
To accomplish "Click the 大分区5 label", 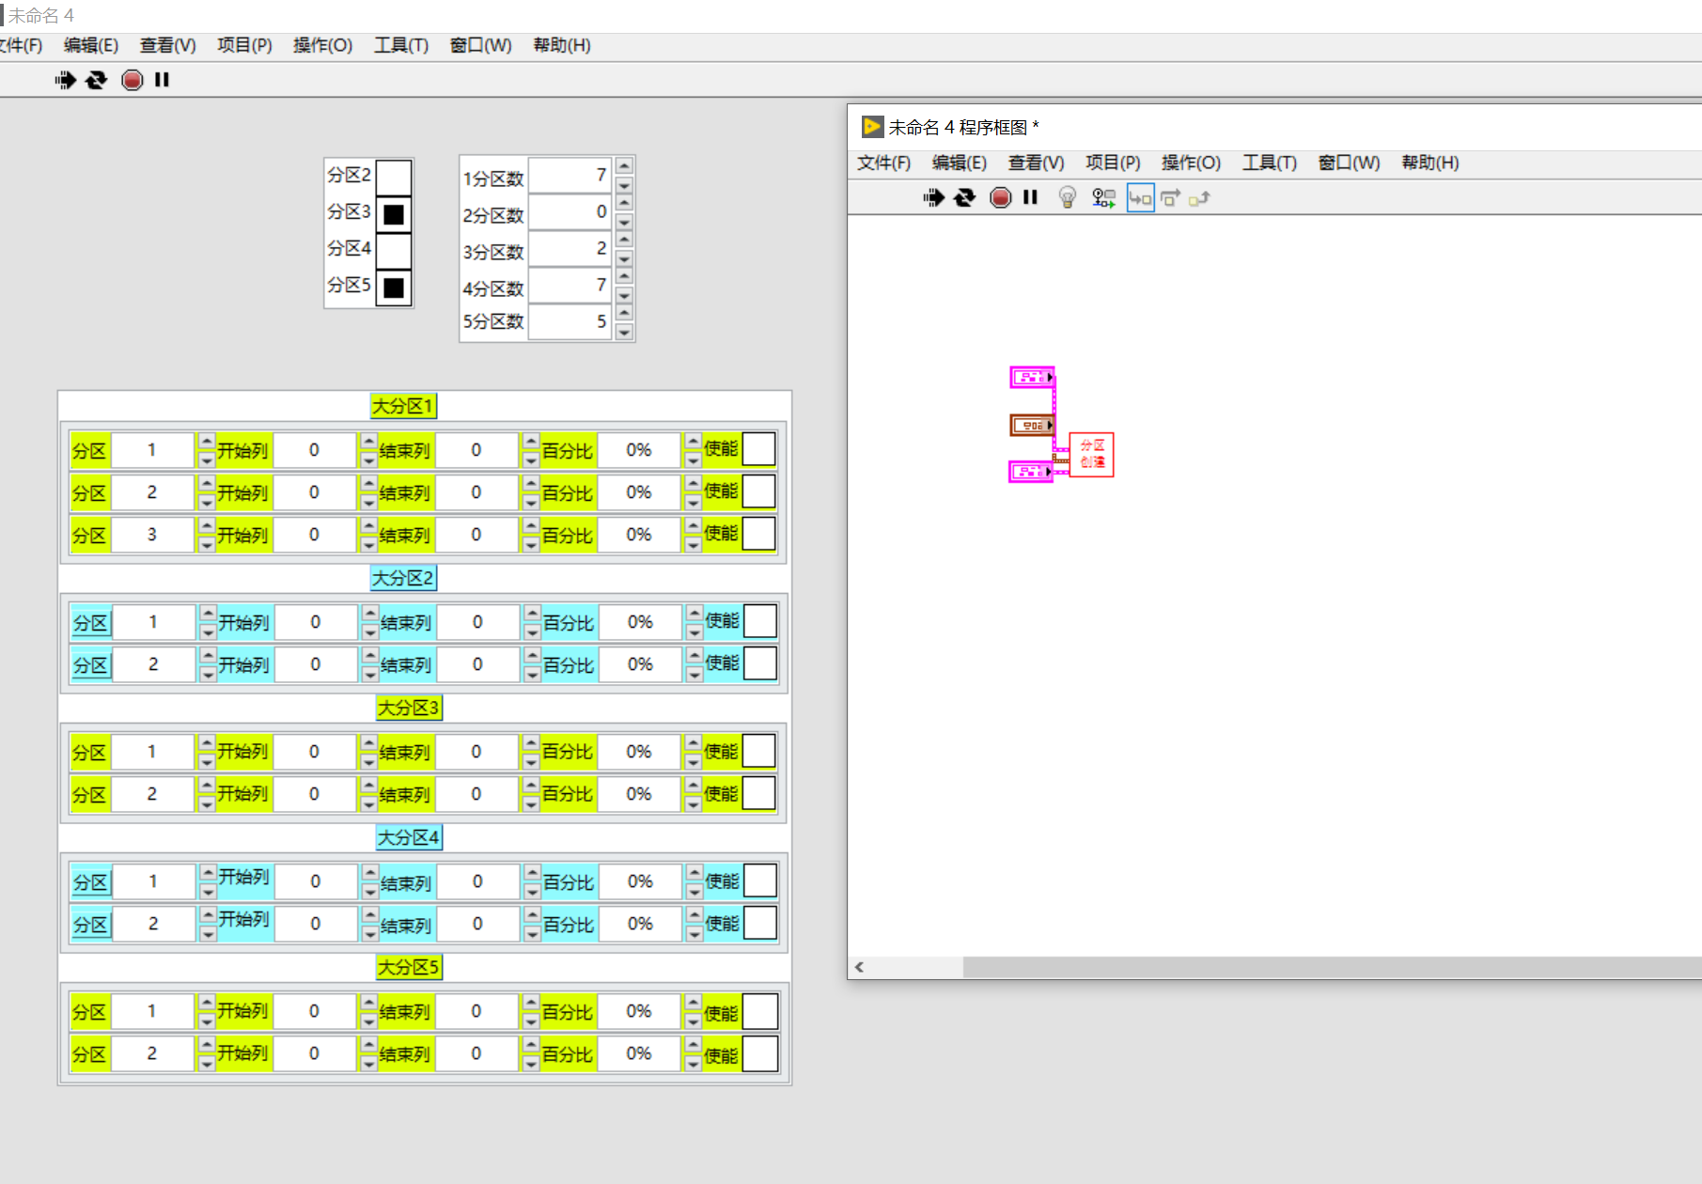I will coord(408,967).
